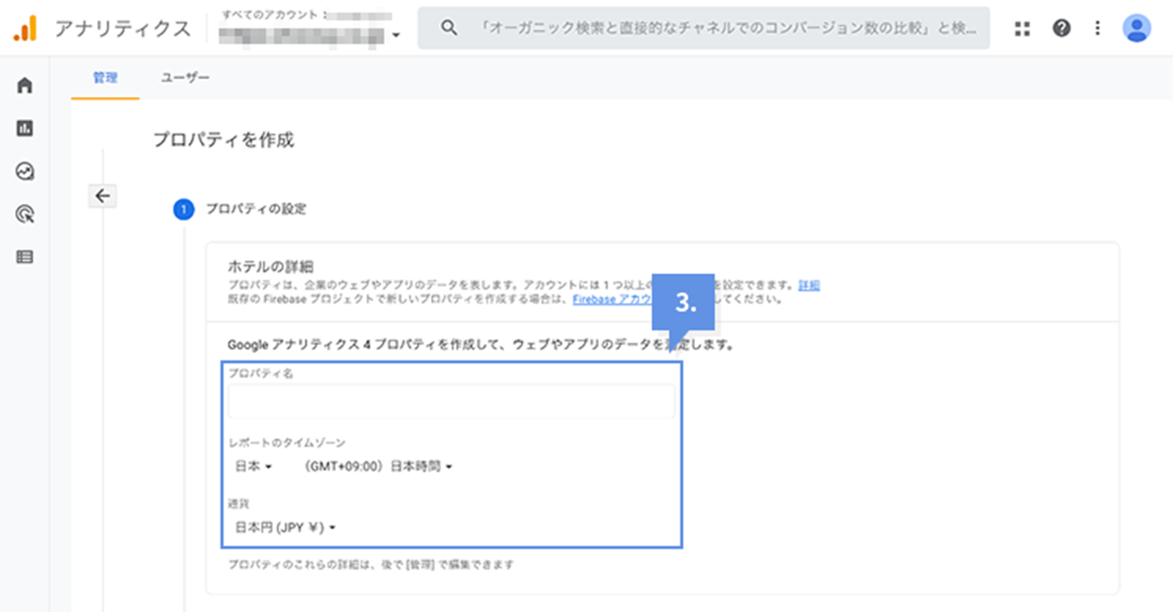The image size is (1173, 612).
Task: Switch to the 管理 tab
Action: click(105, 77)
